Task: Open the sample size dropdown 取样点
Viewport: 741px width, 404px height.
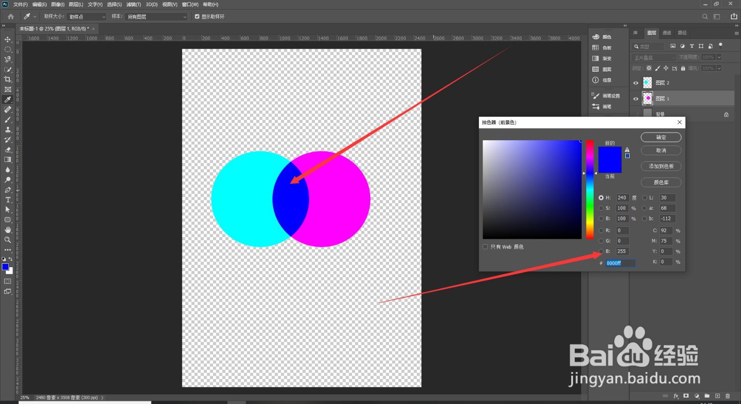Action: pyautogui.click(x=87, y=17)
